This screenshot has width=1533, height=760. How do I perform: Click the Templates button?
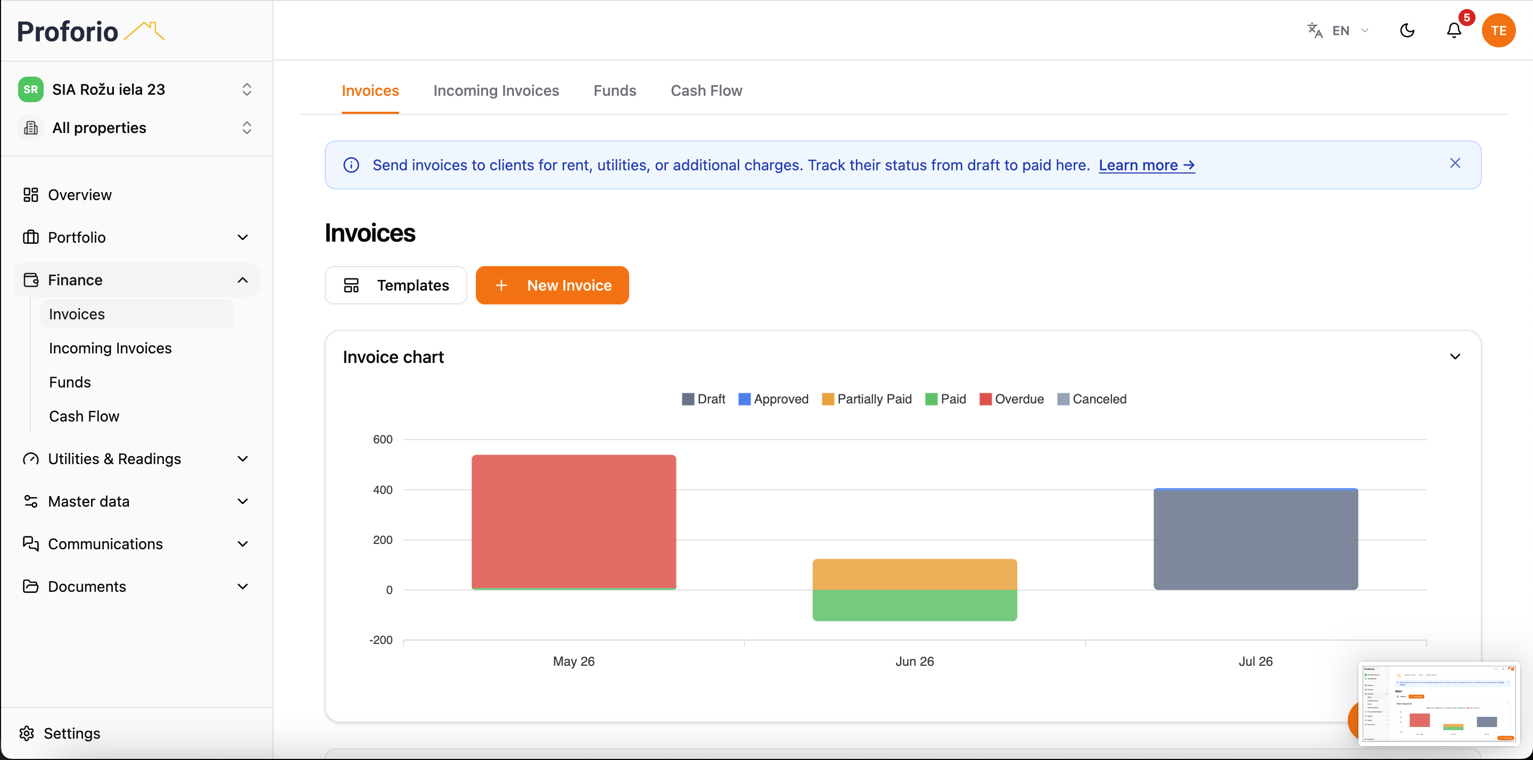(x=395, y=285)
